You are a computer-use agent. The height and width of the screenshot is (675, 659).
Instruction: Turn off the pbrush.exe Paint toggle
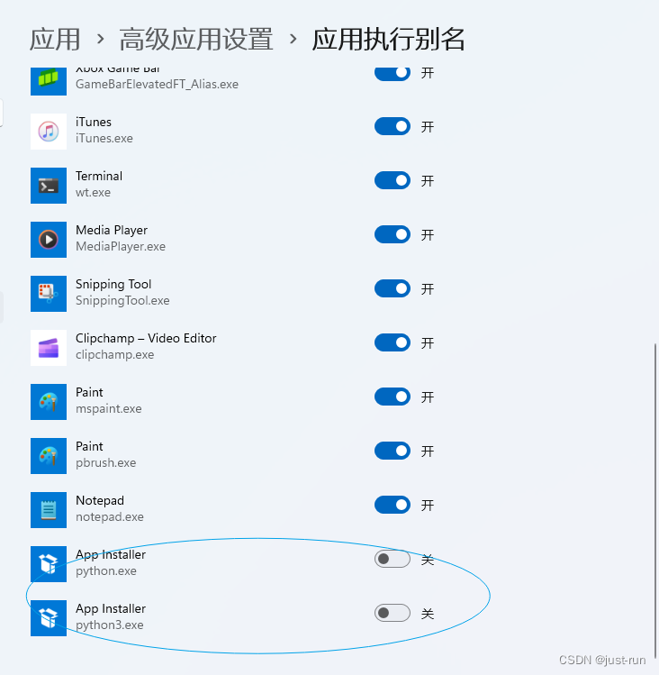pyautogui.click(x=393, y=451)
